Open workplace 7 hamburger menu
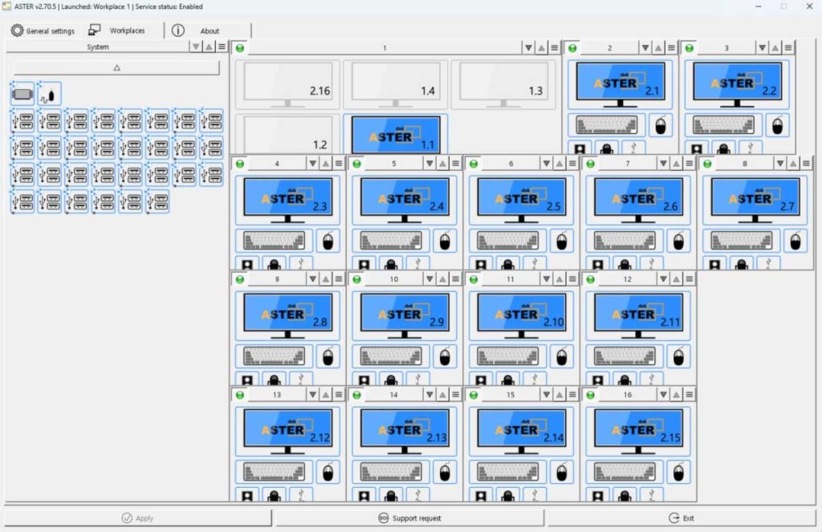 click(690, 164)
